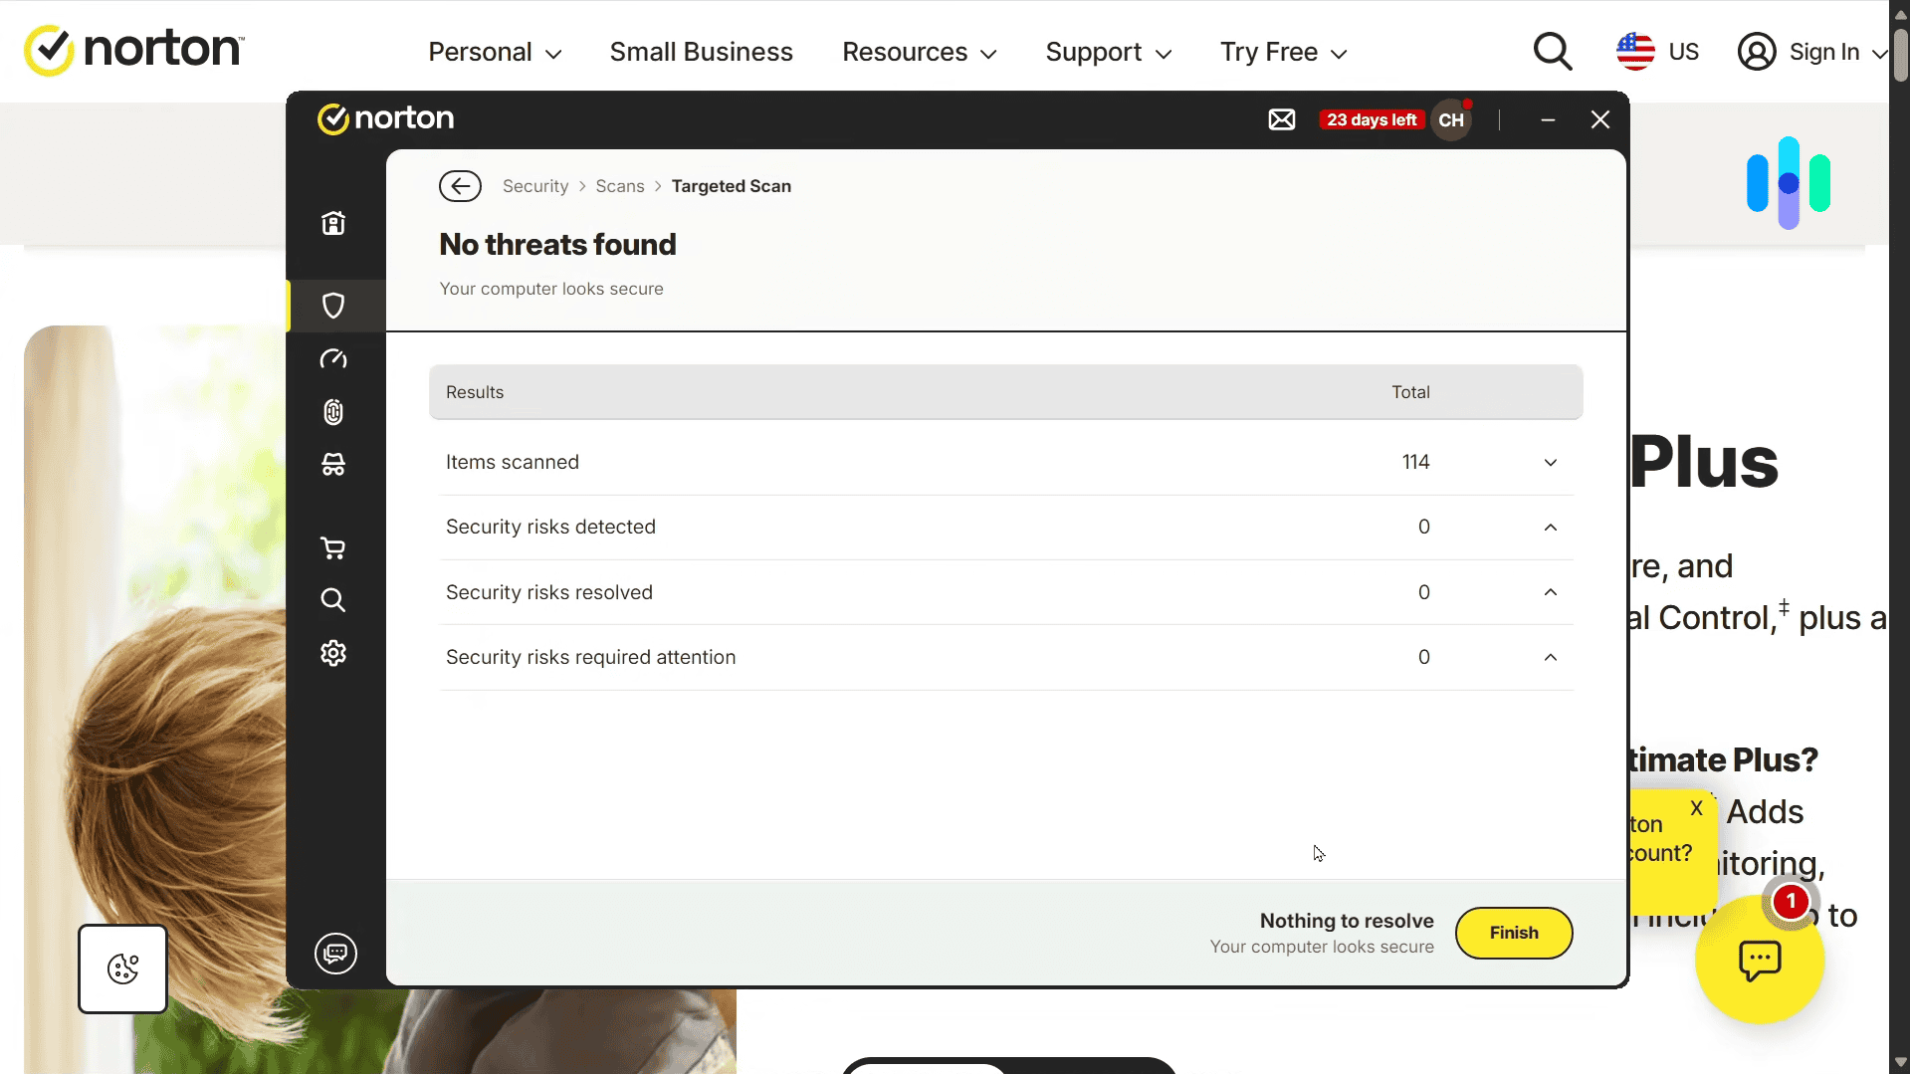This screenshot has height=1074, width=1910.
Task: Open the Support dropdown menu
Action: [1108, 52]
